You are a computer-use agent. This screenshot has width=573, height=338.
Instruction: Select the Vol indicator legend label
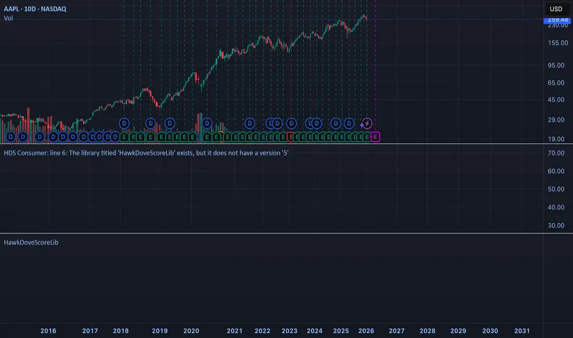9,18
